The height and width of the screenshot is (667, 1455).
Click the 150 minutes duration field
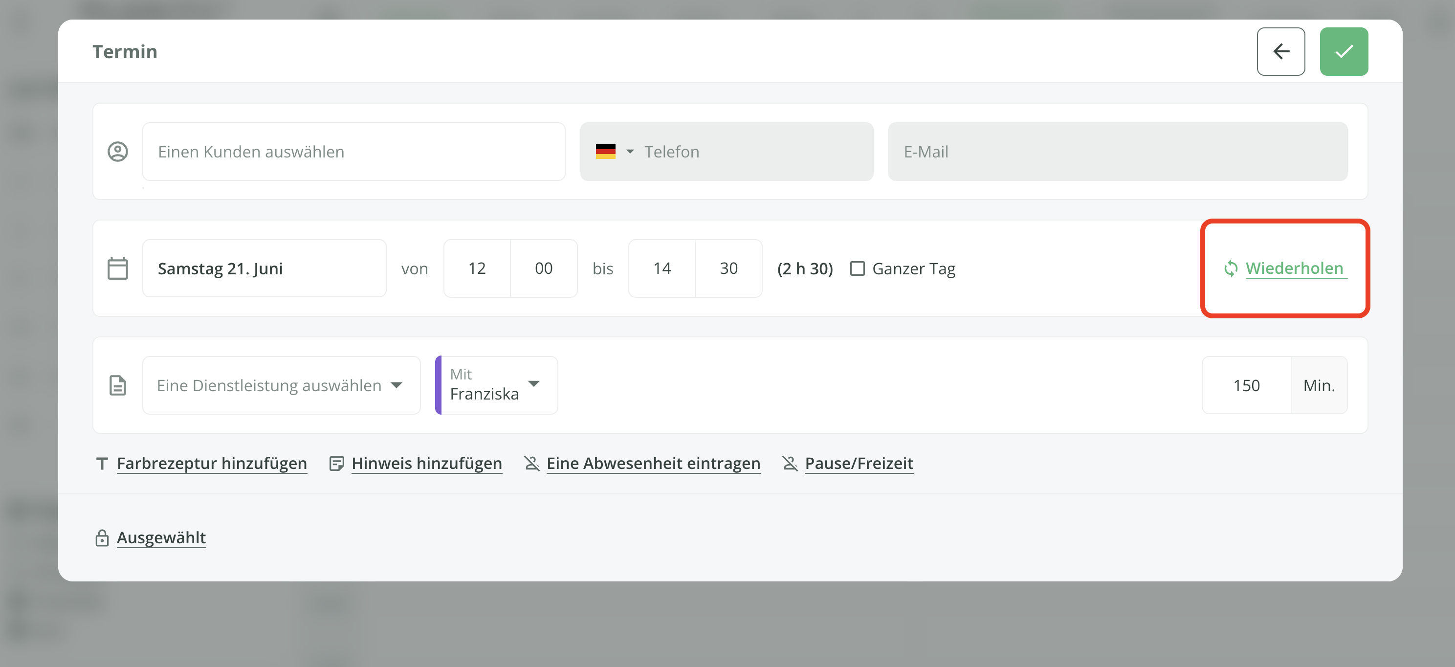1246,385
